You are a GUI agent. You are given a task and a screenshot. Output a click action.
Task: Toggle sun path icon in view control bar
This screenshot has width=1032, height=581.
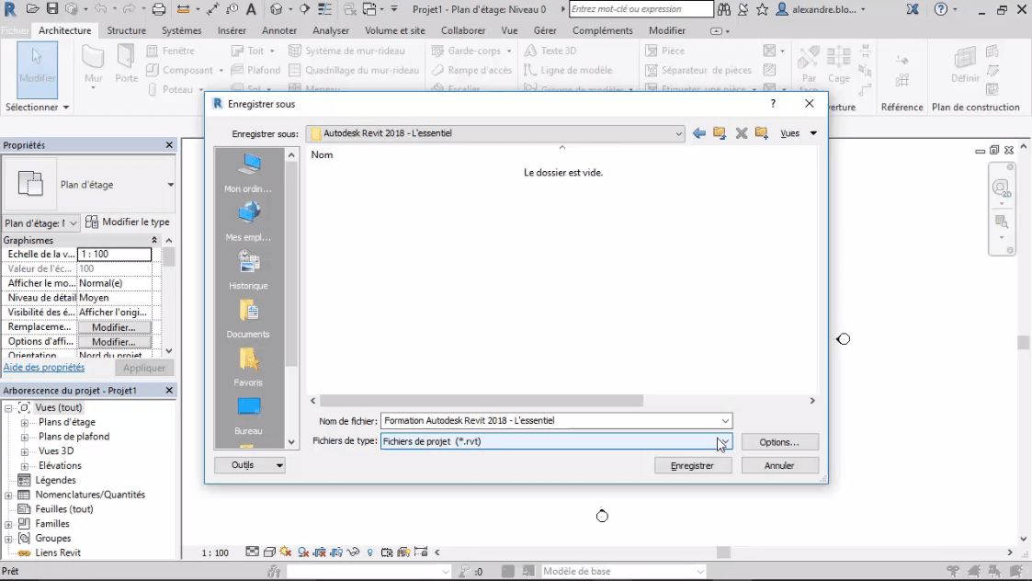pos(286,552)
